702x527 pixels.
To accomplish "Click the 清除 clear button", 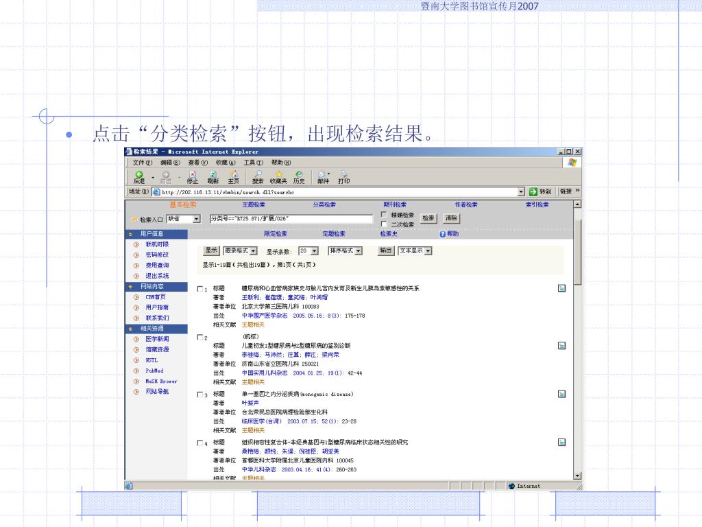I will (x=451, y=218).
